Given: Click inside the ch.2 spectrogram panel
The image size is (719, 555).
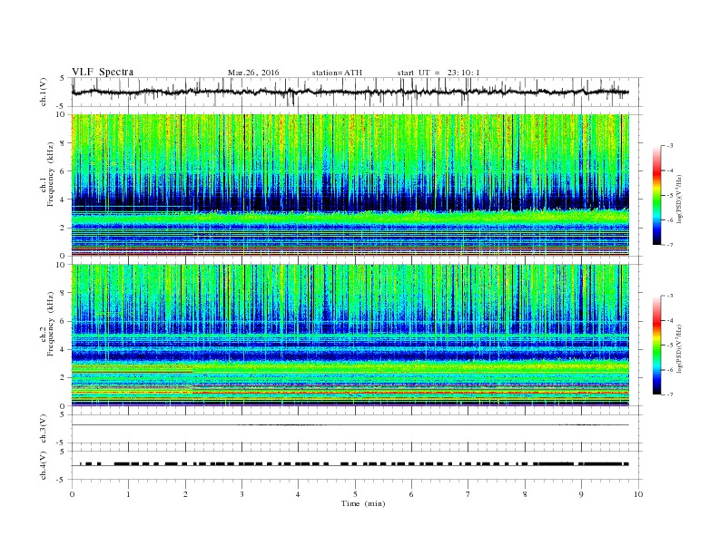Looking at the screenshot, I should click(350, 335).
